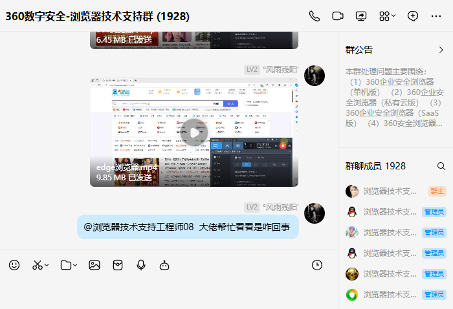Click the 群主 owner member row avatar
Viewport: 453px width, 309px height.
[352, 191]
